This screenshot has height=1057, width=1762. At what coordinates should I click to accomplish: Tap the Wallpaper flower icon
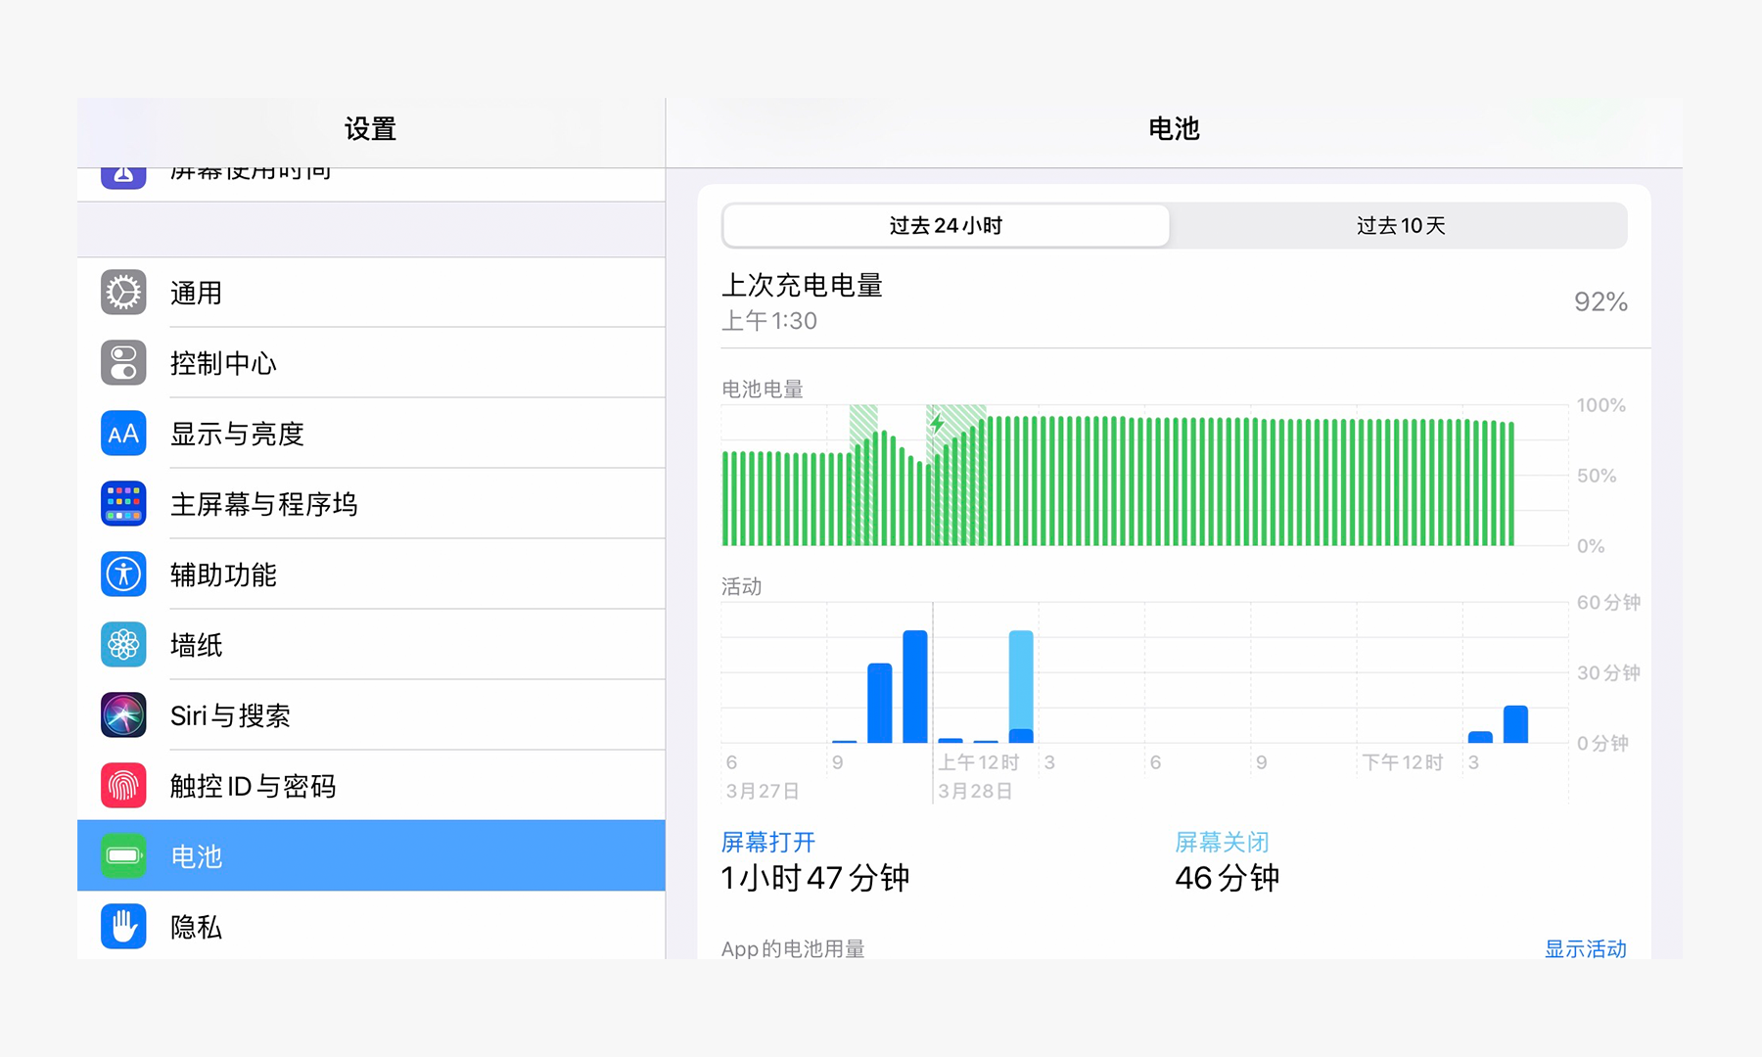(123, 645)
